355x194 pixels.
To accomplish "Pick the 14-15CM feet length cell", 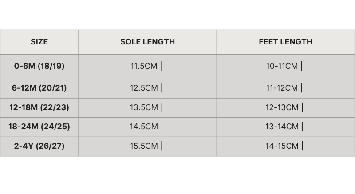I will coord(282,146).
